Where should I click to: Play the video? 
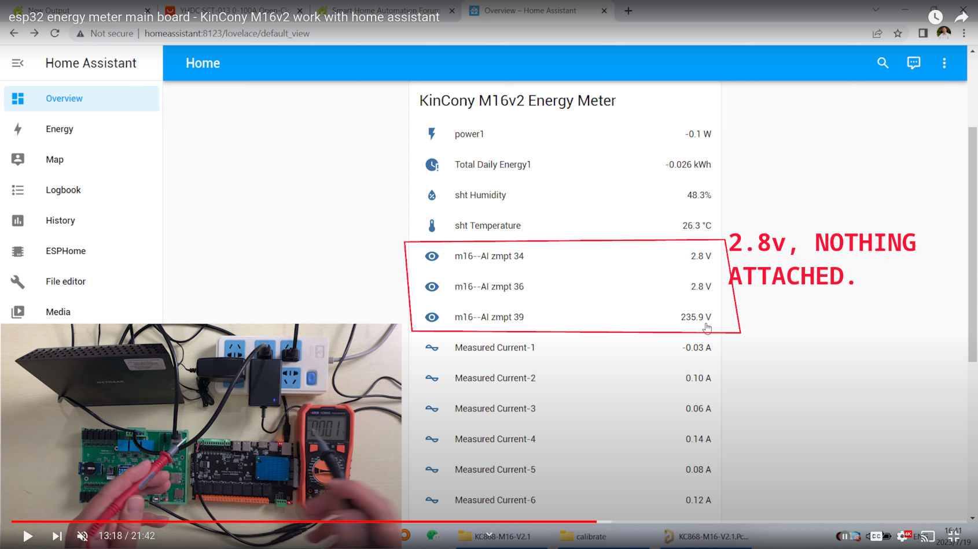tap(27, 536)
